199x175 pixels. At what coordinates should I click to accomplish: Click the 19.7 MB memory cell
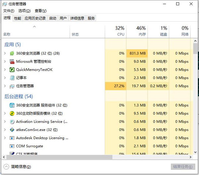click(x=137, y=86)
